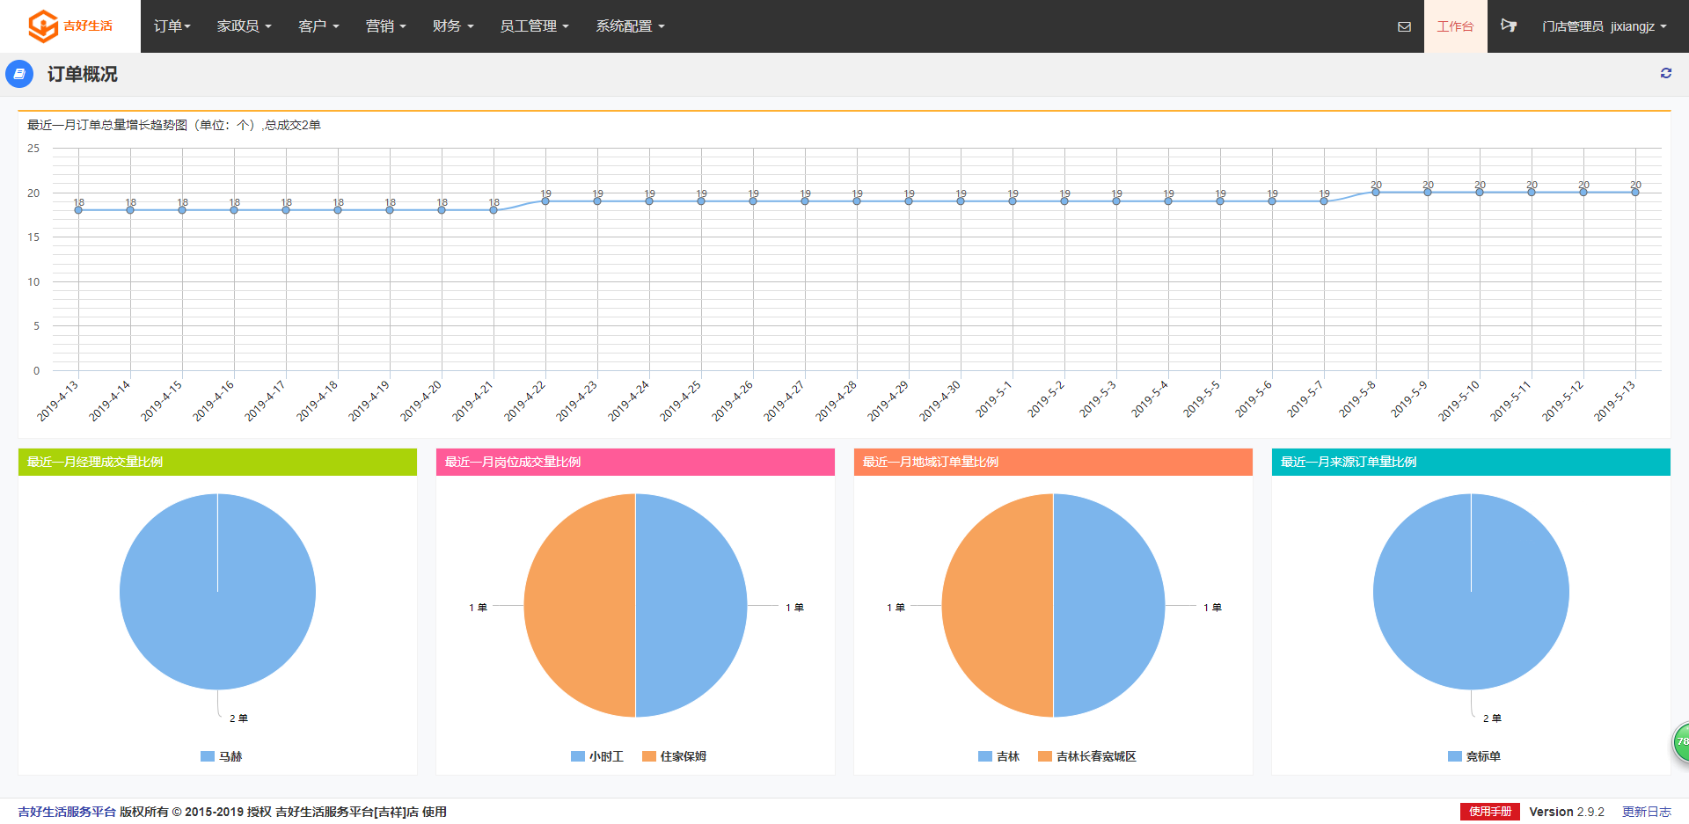Open the 订单 dropdown menu
This screenshot has width=1689, height=824.
[x=172, y=26]
